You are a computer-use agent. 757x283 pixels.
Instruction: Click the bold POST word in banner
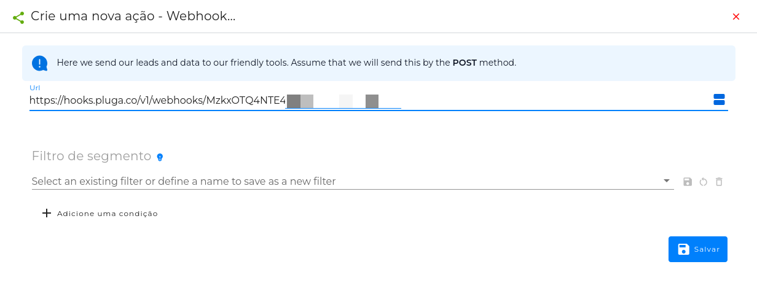465,63
